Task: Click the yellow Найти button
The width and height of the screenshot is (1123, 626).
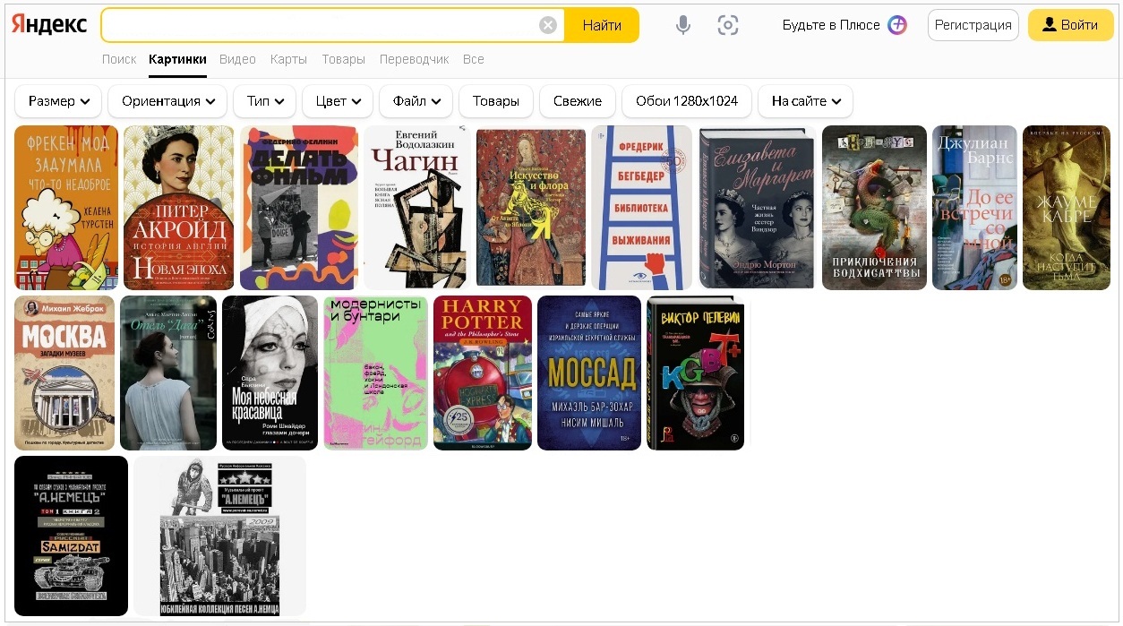Action: pyautogui.click(x=602, y=25)
